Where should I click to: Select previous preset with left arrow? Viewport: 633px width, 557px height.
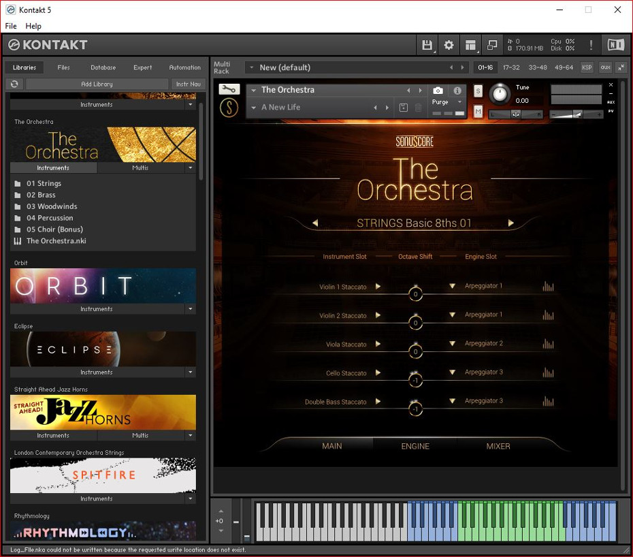click(x=315, y=223)
